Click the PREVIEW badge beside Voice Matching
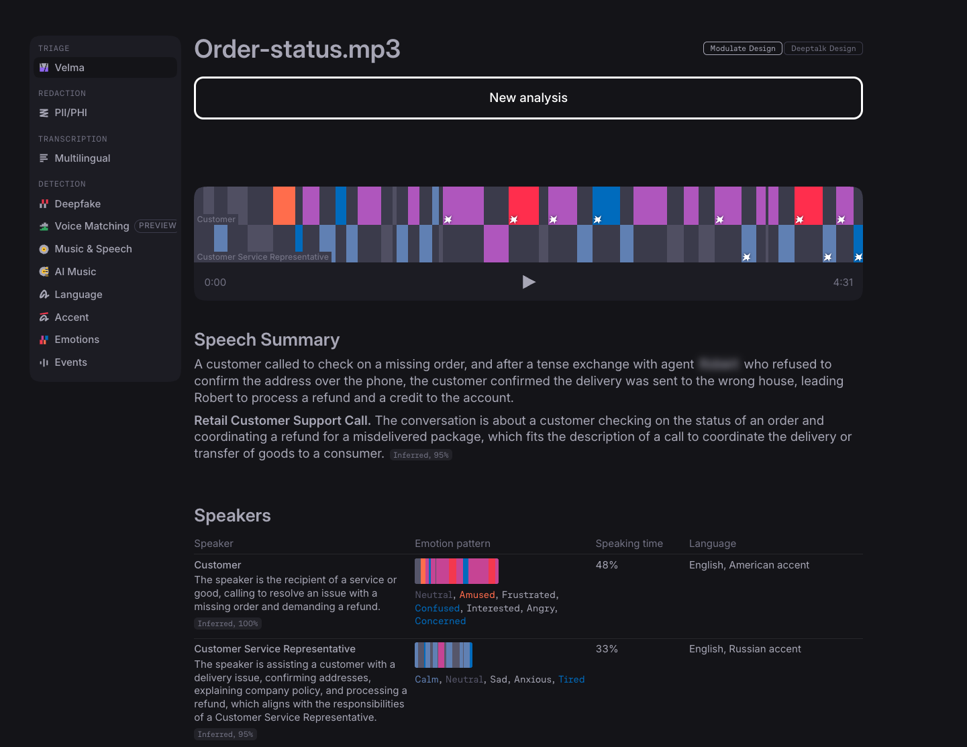 pos(157,226)
